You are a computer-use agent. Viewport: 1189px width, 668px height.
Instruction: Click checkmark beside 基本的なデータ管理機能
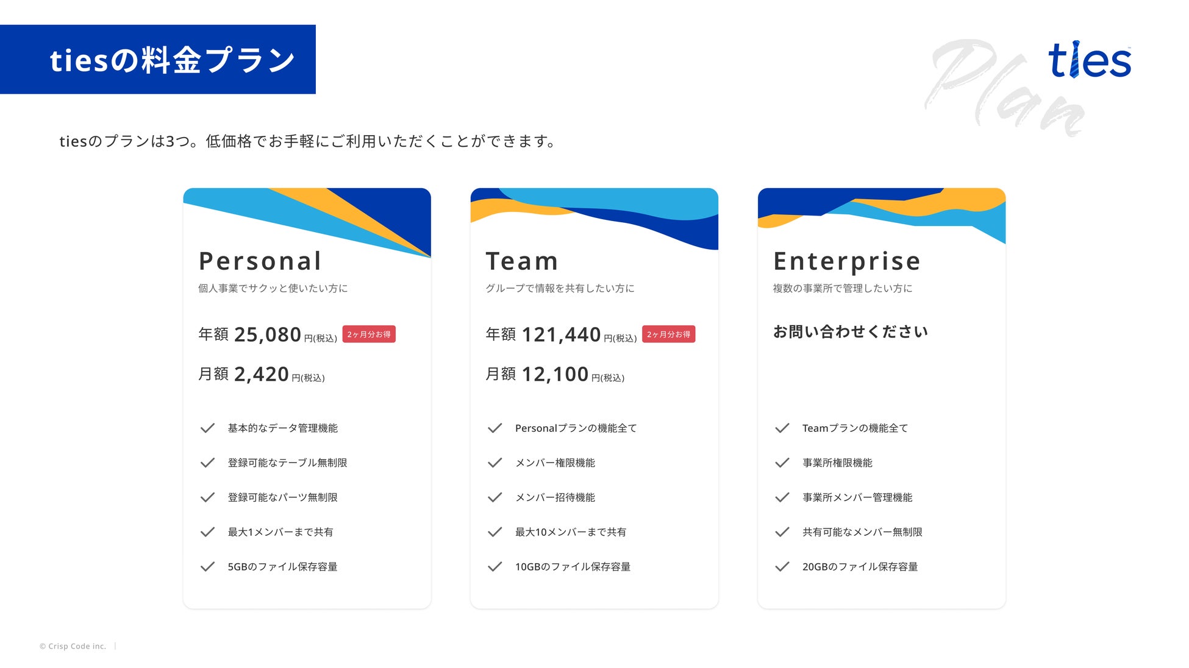point(207,428)
